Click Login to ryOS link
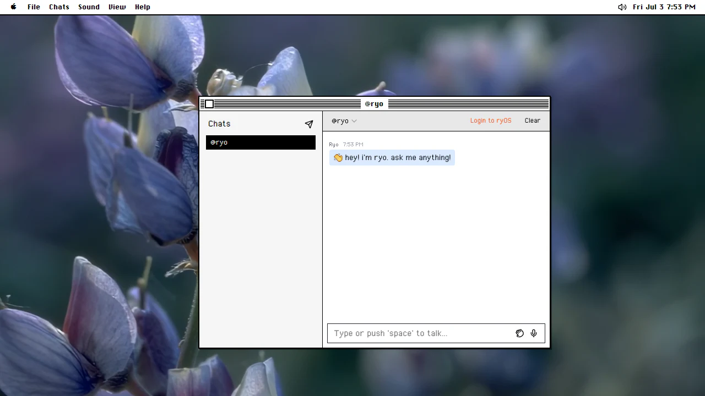This screenshot has width=705, height=396. (x=491, y=120)
